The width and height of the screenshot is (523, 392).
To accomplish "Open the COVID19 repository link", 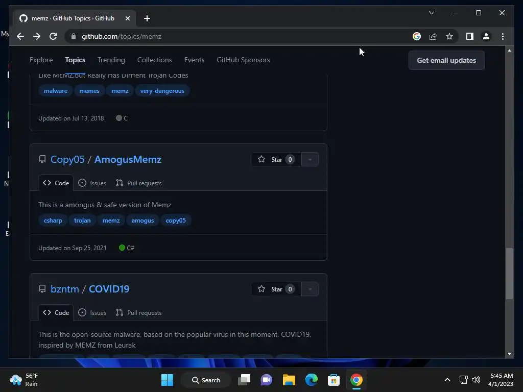I will point(109,289).
